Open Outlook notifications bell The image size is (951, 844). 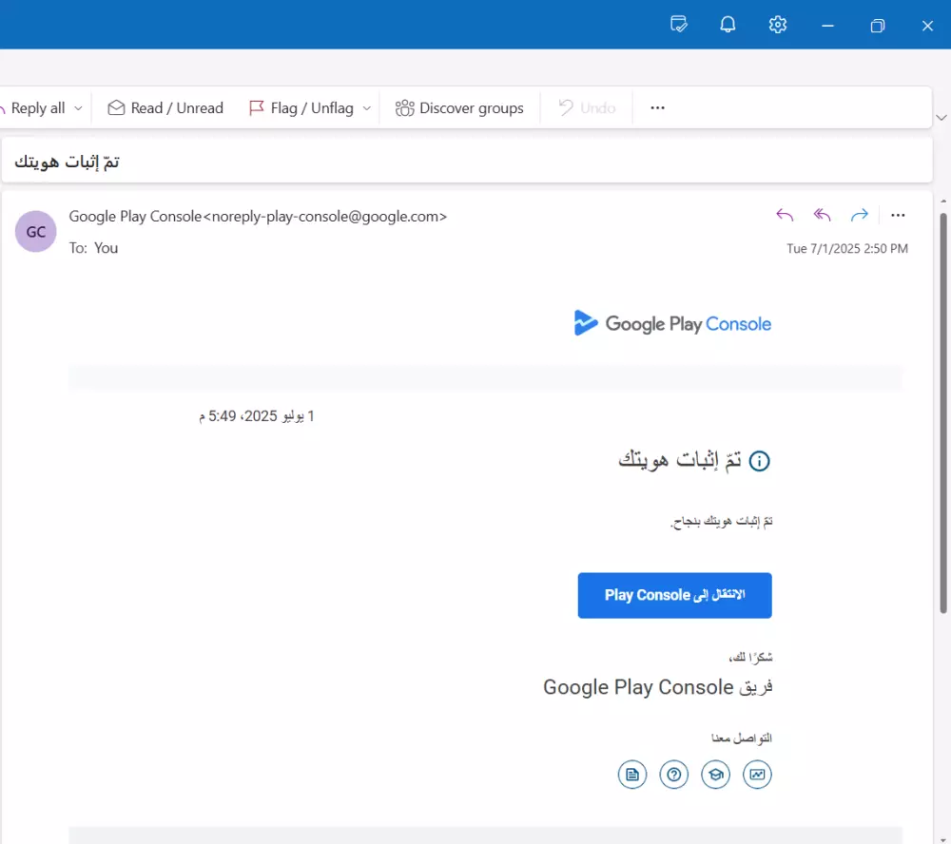pos(728,25)
